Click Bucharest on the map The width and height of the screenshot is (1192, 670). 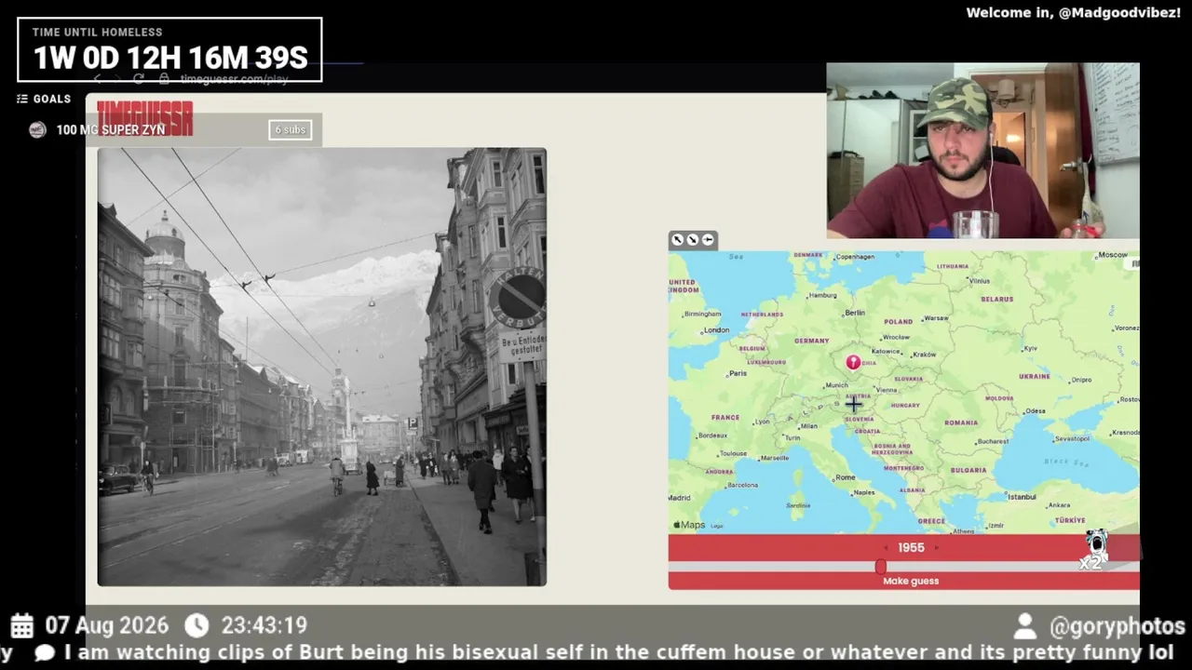click(x=993, y=441)
